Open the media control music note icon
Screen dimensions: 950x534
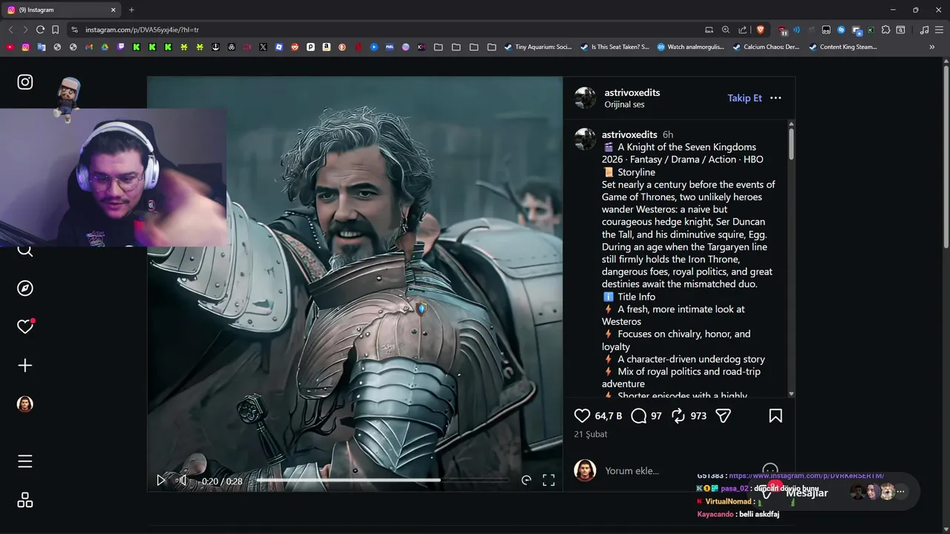pos(924,30)
